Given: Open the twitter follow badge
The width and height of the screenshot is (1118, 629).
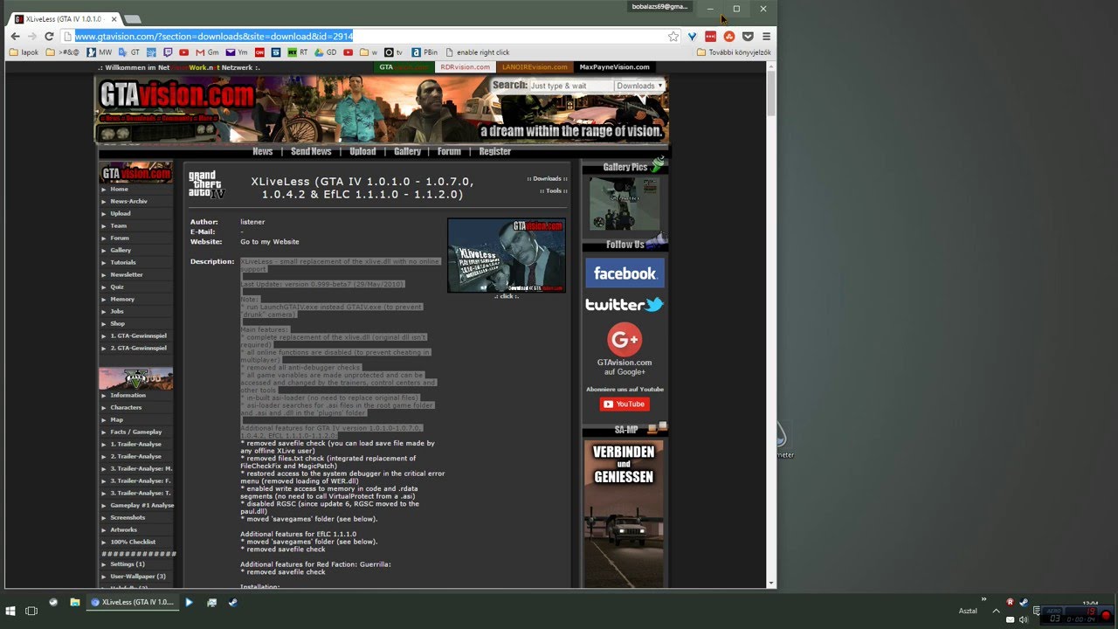Looking at the screenshot, I should click(625, 305).
